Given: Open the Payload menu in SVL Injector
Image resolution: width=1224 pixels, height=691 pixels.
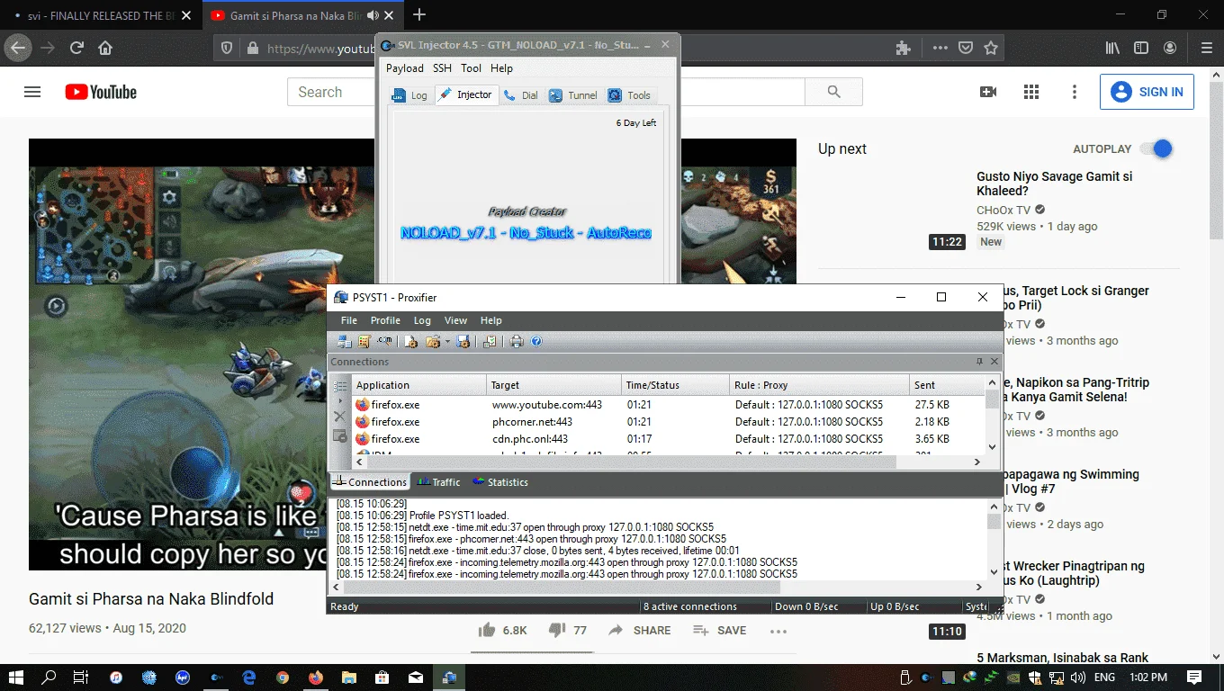Looking at the screenshot, I should pos(405,68).
